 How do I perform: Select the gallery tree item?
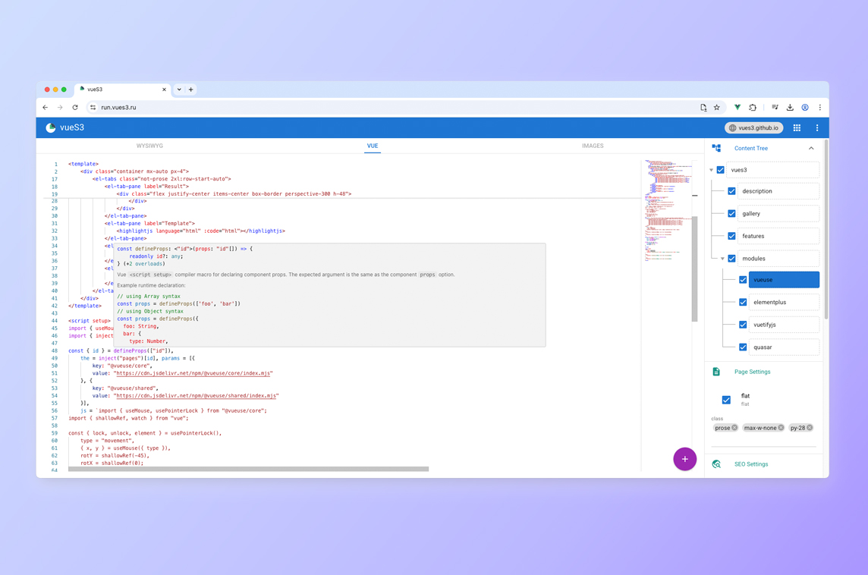point(778,214)
